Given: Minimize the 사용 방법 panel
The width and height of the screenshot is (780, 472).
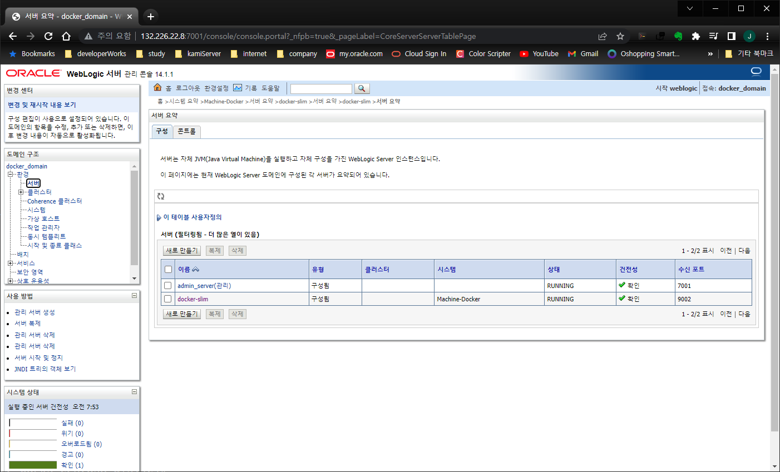Looking at the screenshot, I should tap(134, 296).
